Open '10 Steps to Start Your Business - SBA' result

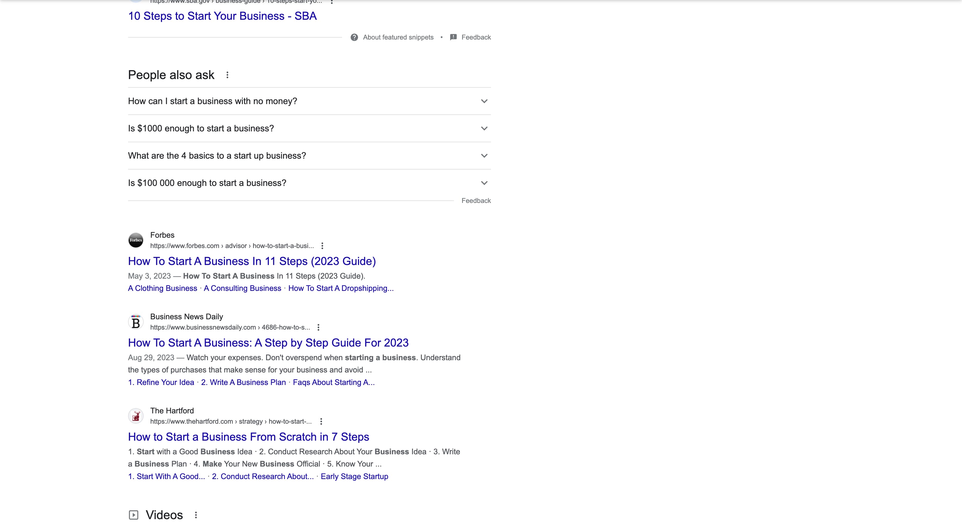pos(222,16)
